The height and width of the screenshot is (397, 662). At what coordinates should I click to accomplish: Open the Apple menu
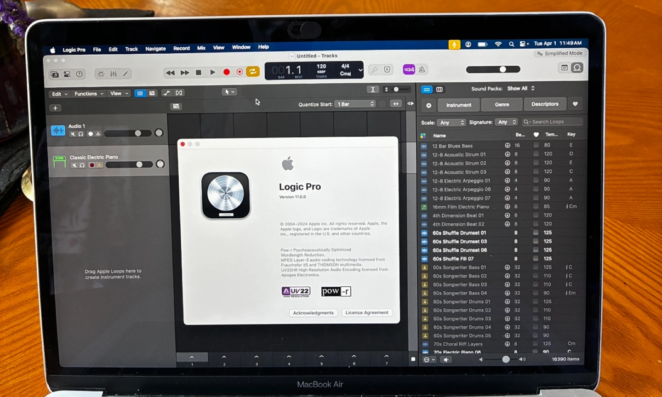pyautogui.click(x=52, y=50)
